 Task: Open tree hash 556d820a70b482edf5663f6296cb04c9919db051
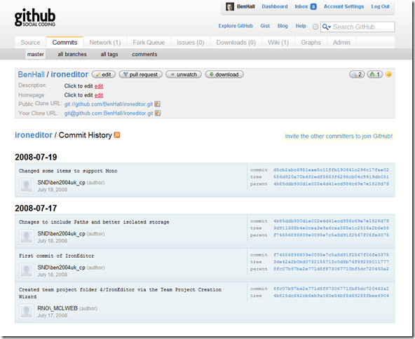click(331, 177)
